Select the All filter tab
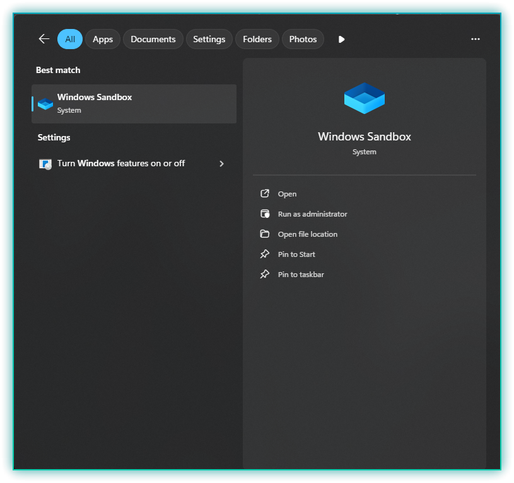 [70, 39]
